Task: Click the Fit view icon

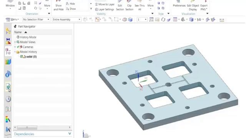Action: pos(151,20)
